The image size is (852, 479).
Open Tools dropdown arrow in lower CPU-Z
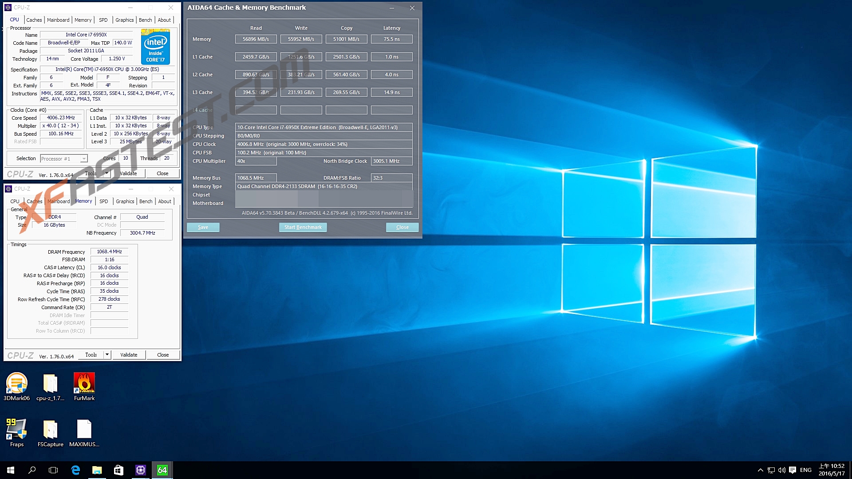click(x=107, y=355)
